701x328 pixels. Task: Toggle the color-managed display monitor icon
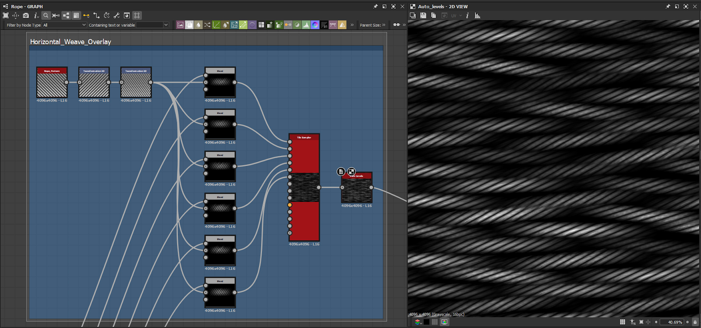point(445,322)
